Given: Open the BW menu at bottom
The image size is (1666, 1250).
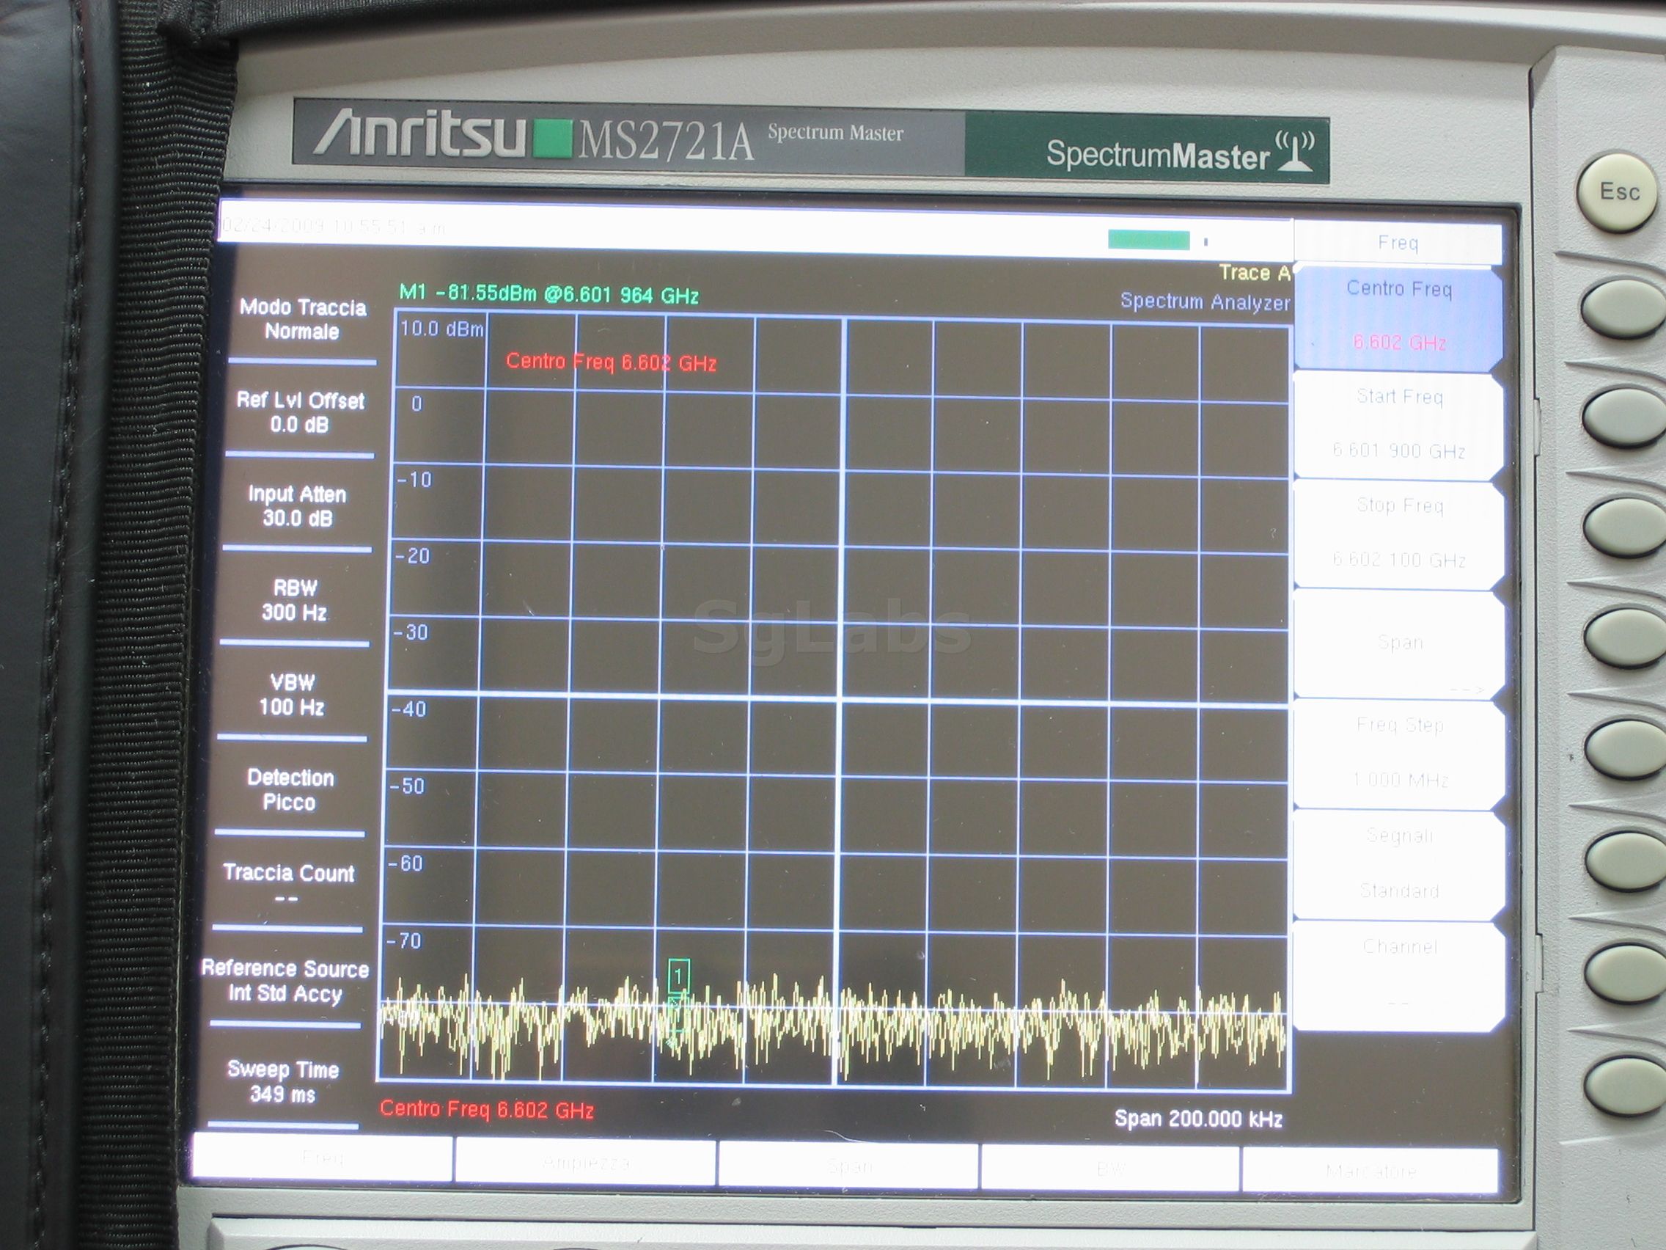Looking at the screenshot, I should click(1110, 1169).
